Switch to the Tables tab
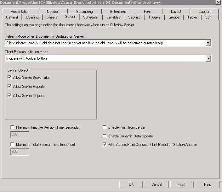This screenshot has height=192, width=222. pyautogui.click(x=192, y=17)
